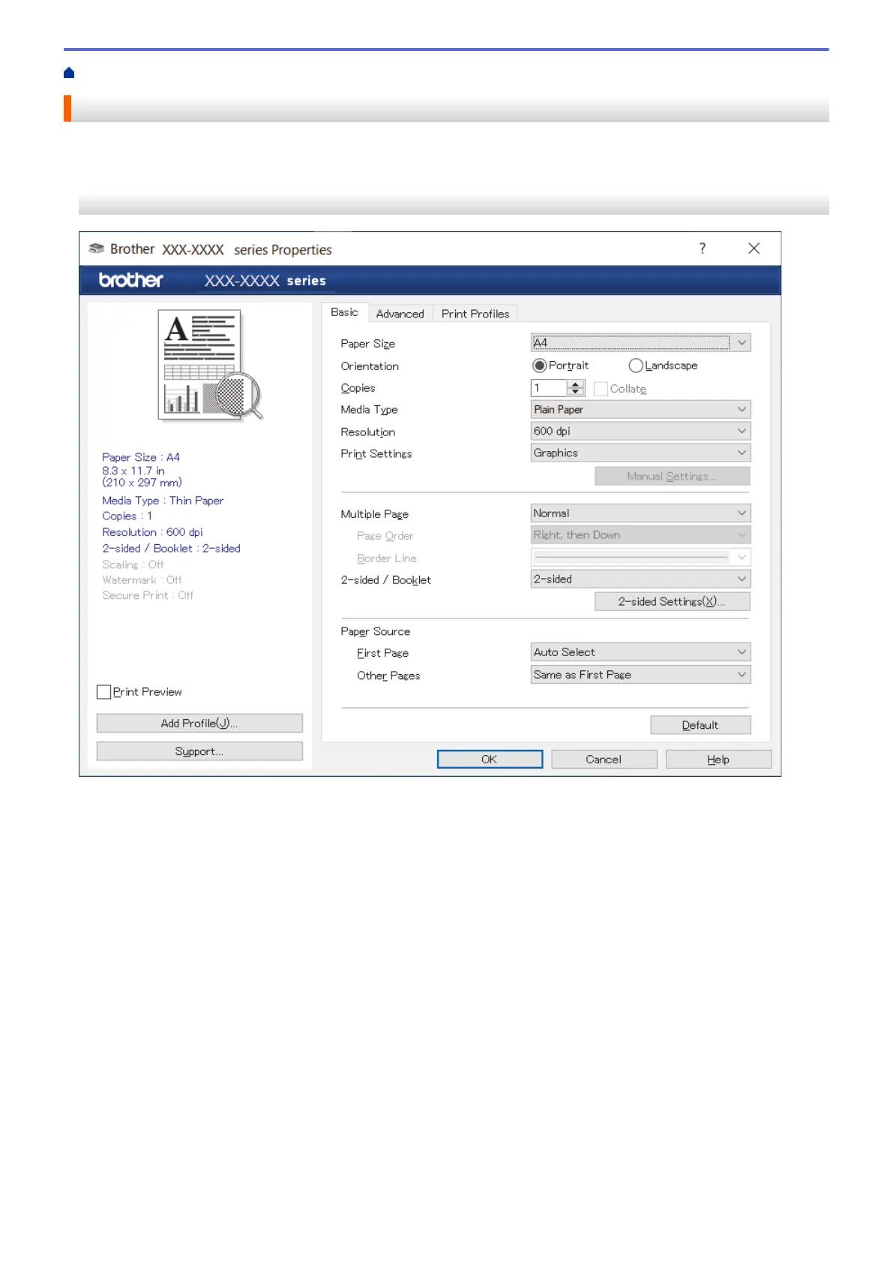893x1264 pixels.
Task: Click the blue home icon at page top
Action: pos(69,73)
